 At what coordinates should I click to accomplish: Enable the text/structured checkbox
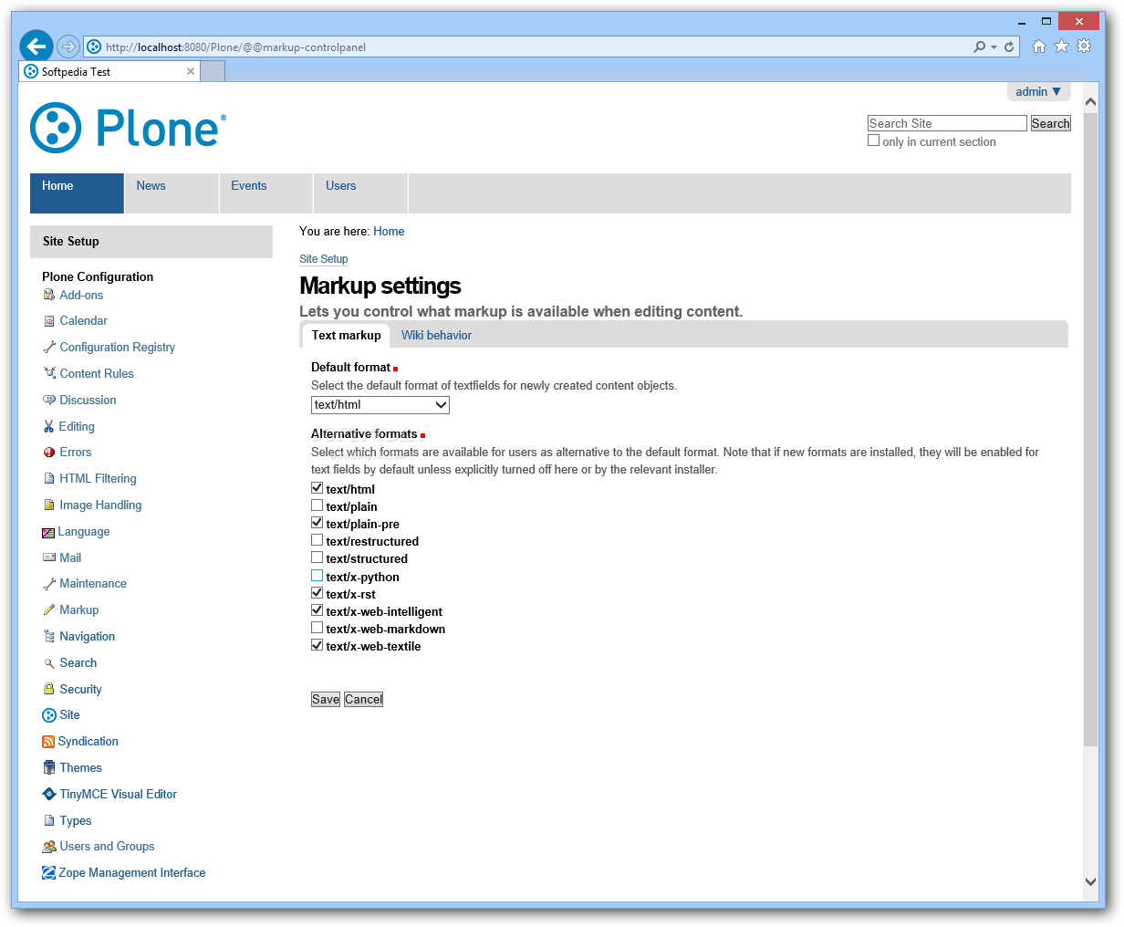click(x=317, y=557)
